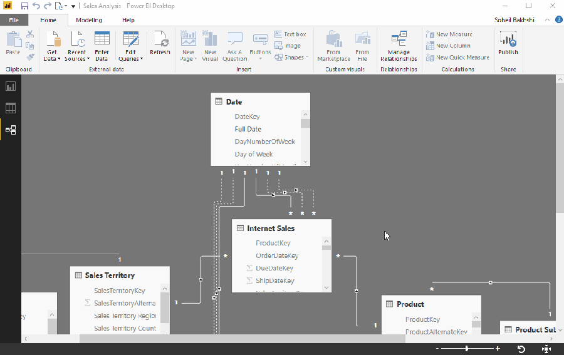Click the Undo icon in title bar
Screen dimensions: 564x355
pyautogui.click(x=36, y=6)
